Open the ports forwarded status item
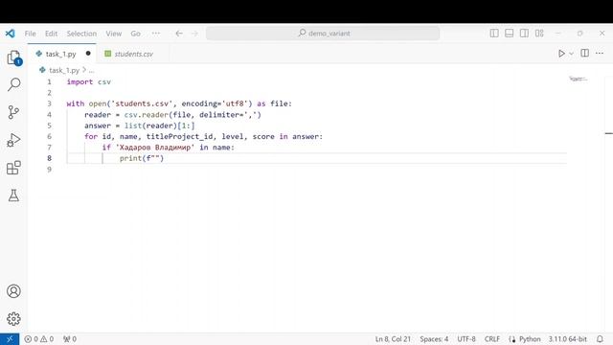 70,339
